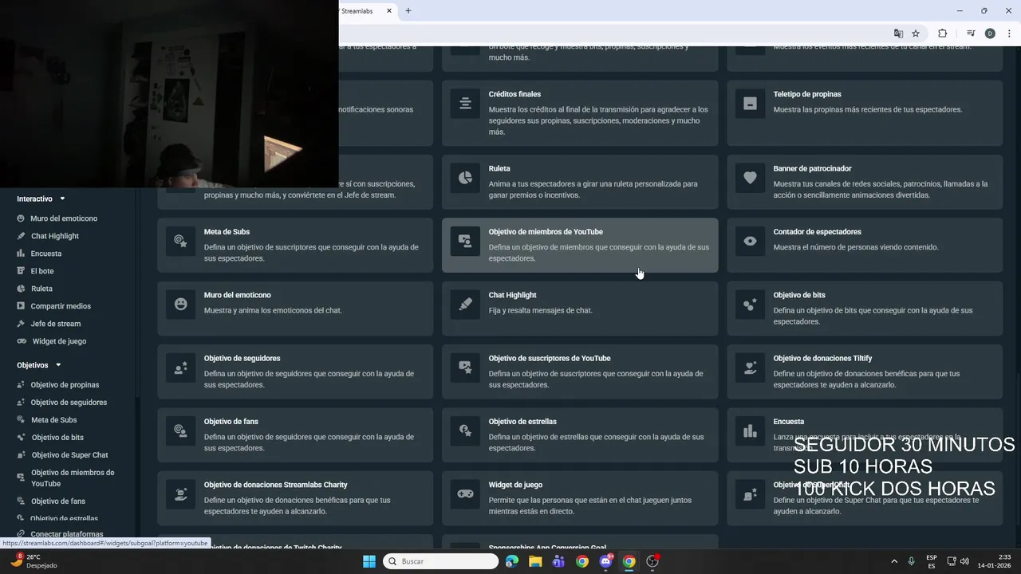1021x574 pixels.
Task: Open the Objetivo de bits card
Action: pyautogui.click(x=865, y=308)
